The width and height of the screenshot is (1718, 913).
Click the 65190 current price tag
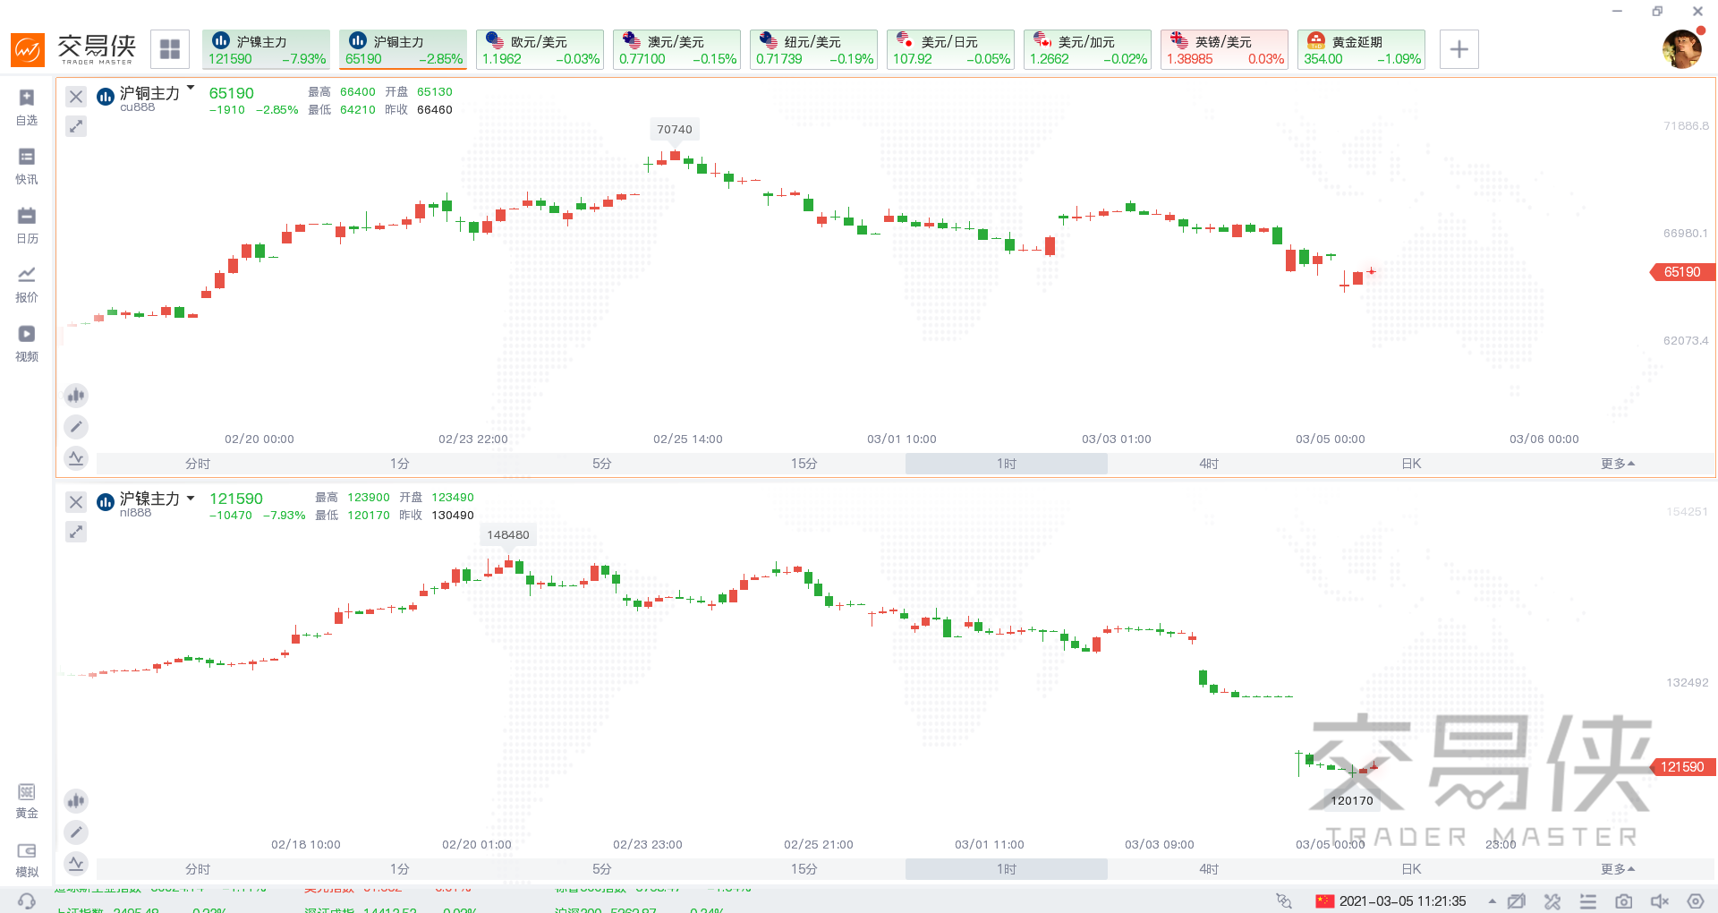tap(1682, 272)
